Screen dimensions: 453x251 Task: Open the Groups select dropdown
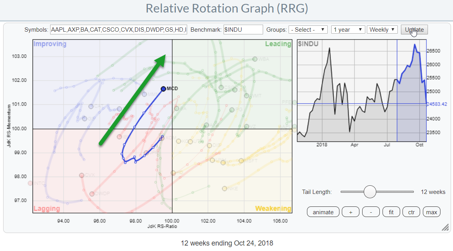tap(308, 30)
